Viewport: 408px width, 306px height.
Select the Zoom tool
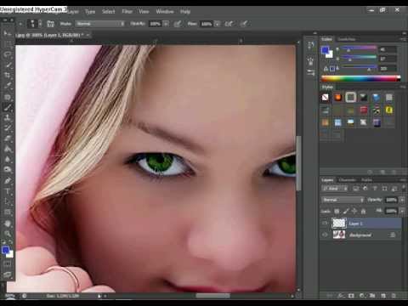click(8, 234)
